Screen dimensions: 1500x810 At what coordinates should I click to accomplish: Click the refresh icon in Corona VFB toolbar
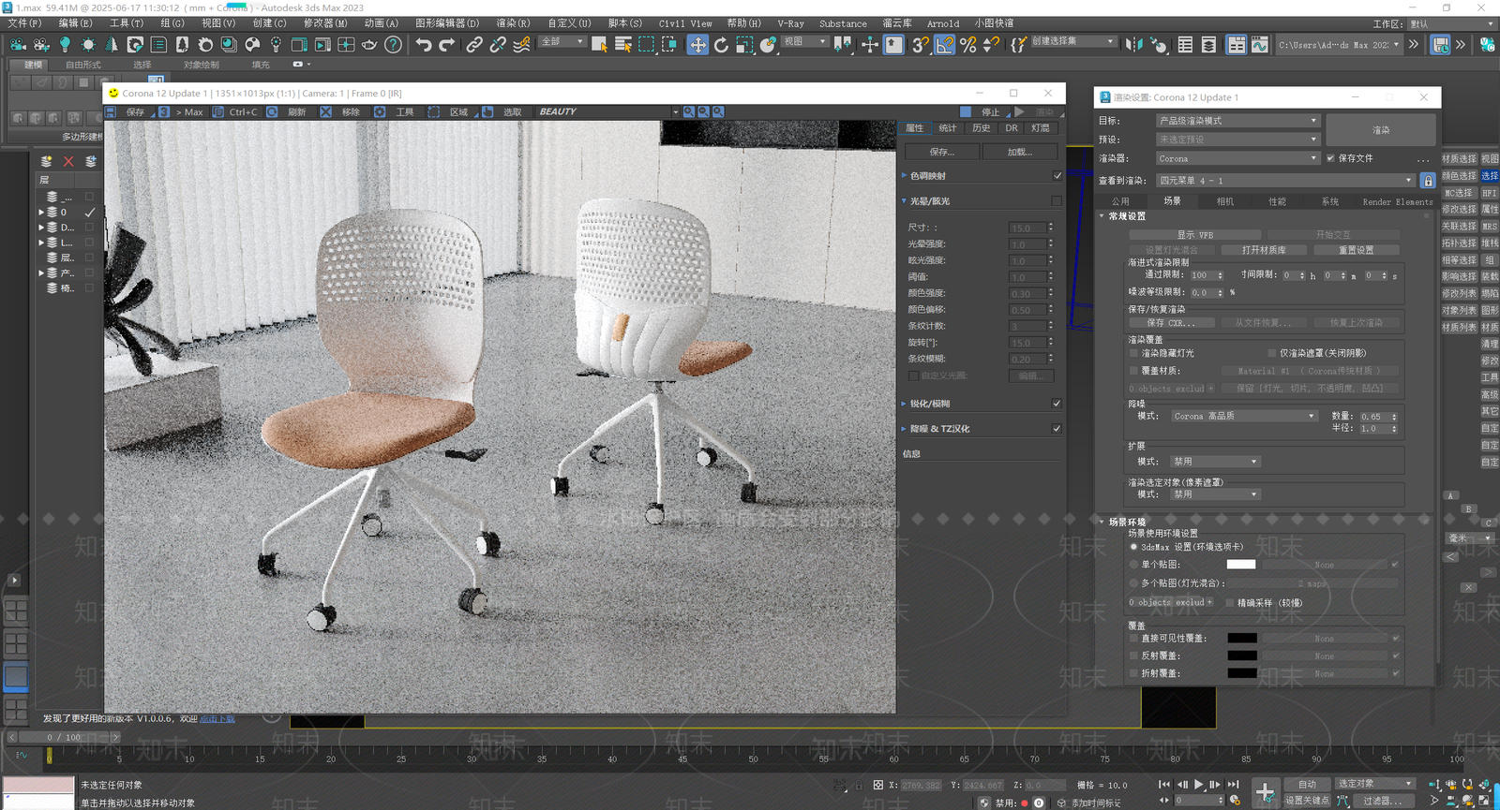(x=272, y=111)
